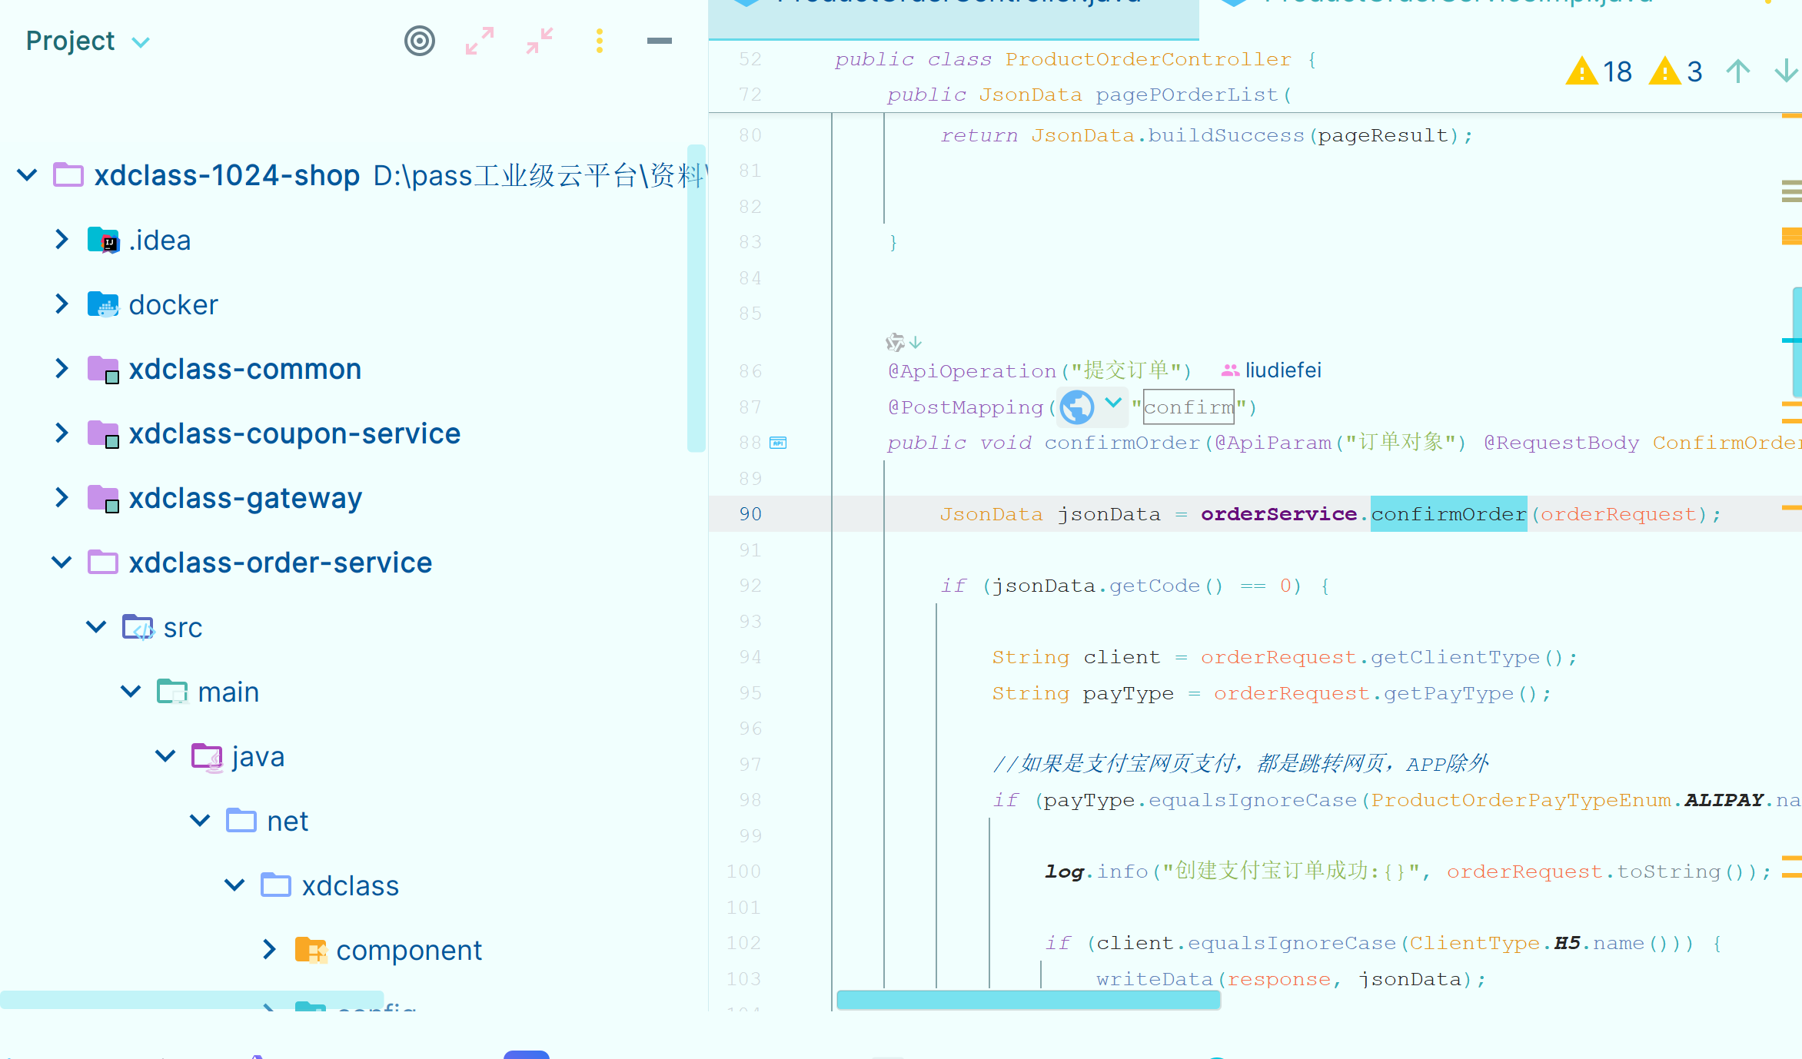Click the orderService field reference
The height and width of the screenshot is (1059, 1802).
1279,514
